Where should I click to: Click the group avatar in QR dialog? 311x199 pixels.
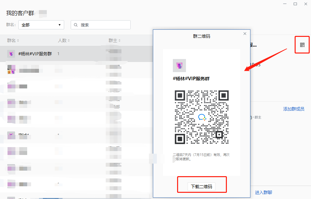pyautogui.click(x=179, y=66)
